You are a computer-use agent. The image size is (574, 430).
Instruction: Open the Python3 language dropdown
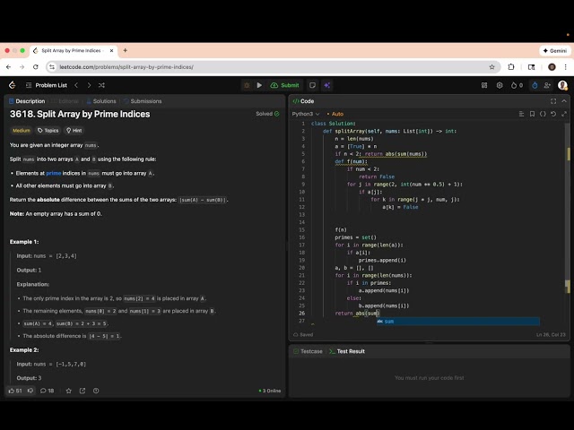[x=305, y=114]
